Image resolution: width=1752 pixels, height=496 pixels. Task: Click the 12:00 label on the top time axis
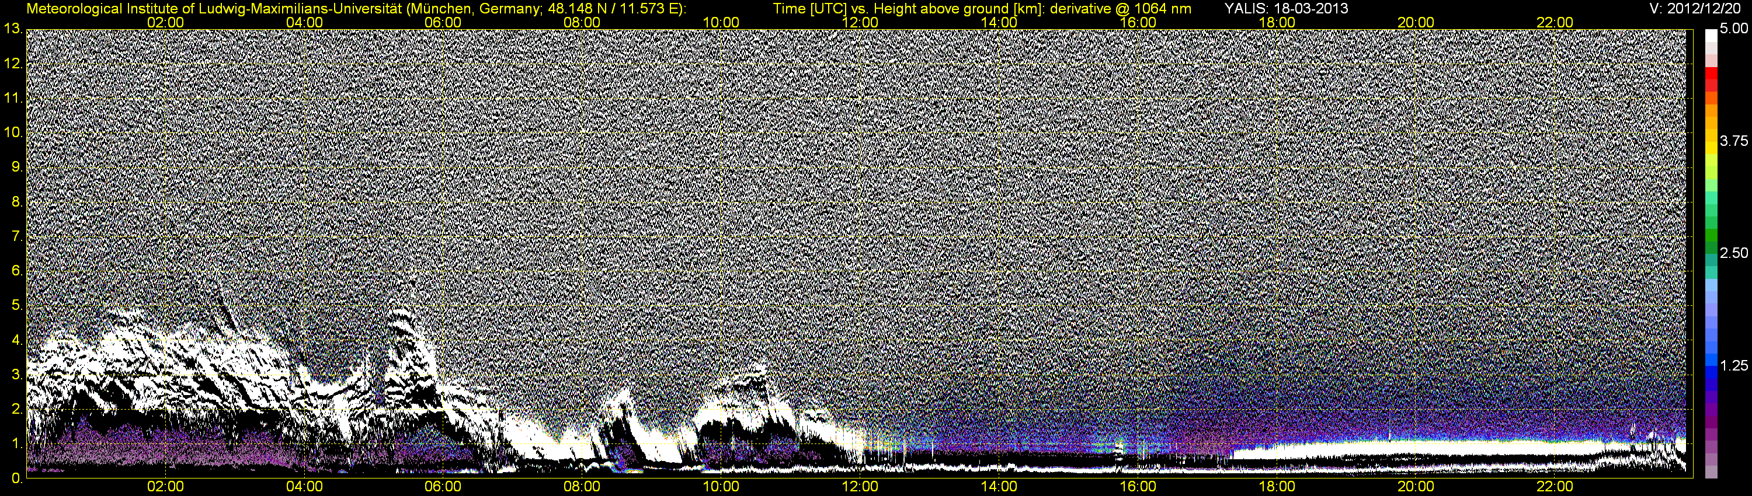(x=860, y=22)
